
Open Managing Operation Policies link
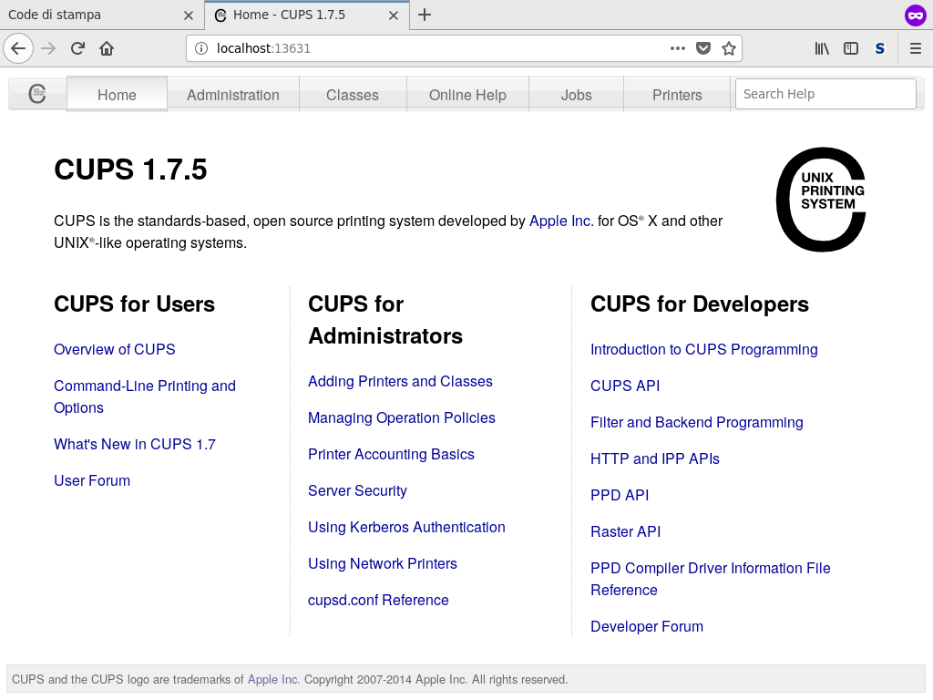click(401, 417)
